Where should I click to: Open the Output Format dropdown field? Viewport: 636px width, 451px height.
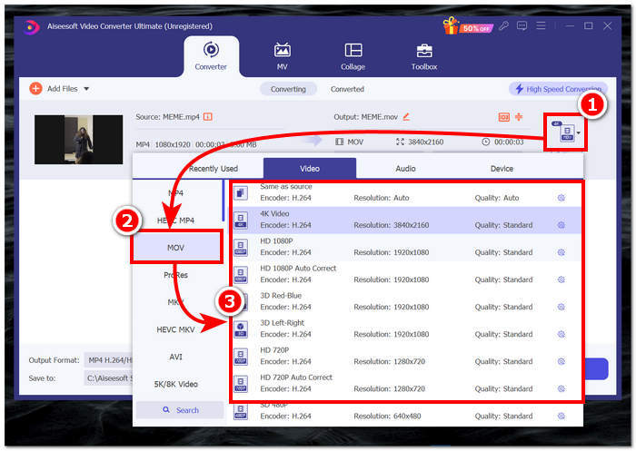click(x=108, y=360)
